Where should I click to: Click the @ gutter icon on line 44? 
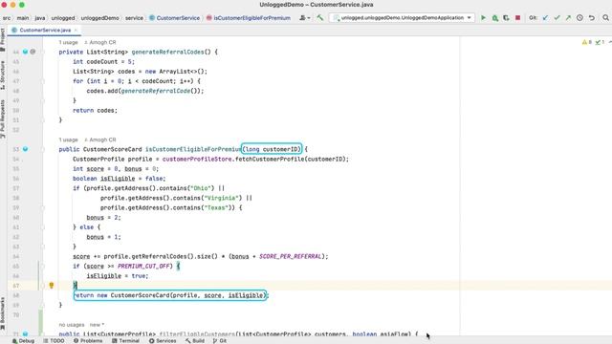(33, 52)
